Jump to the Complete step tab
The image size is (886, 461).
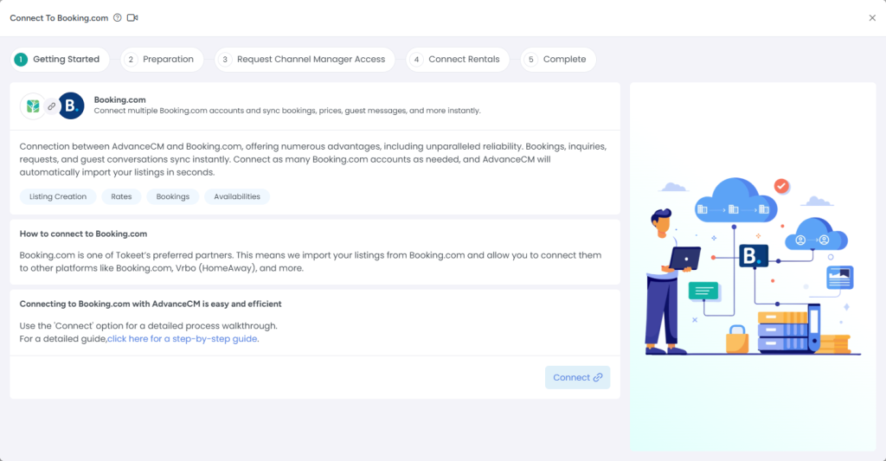(558, 60)
